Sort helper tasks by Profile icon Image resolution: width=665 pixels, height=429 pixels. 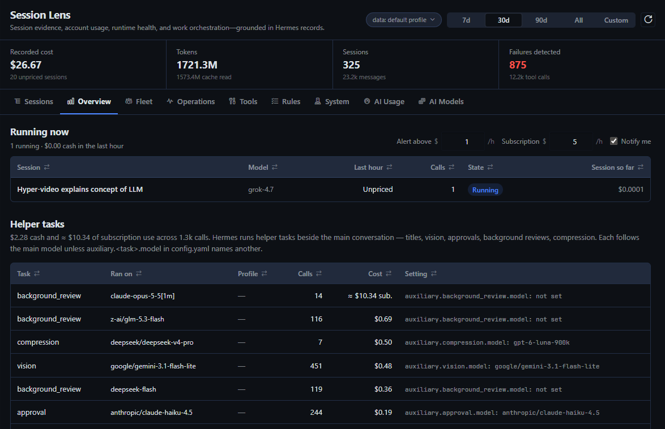264,273
